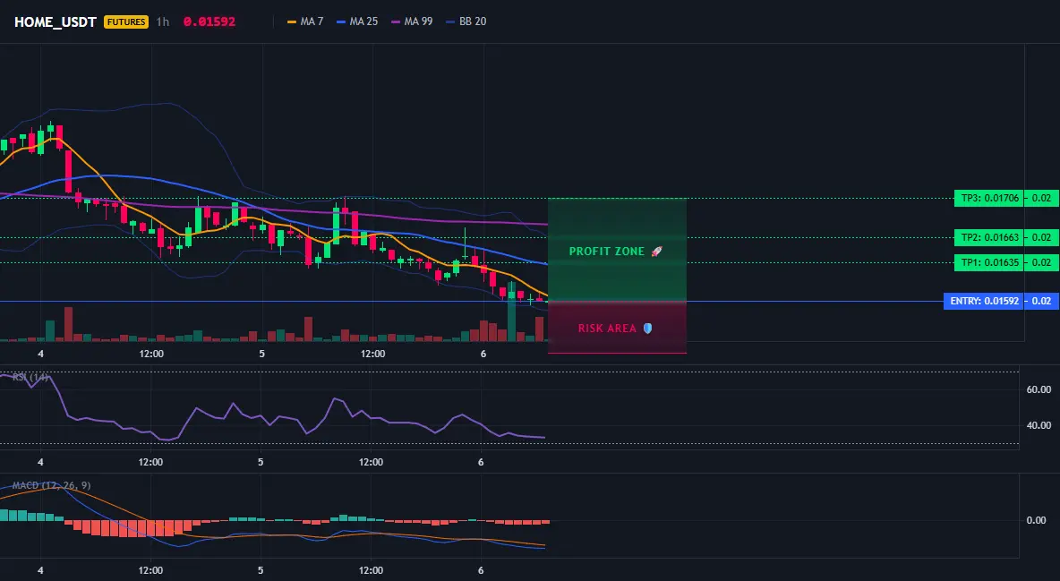Click the 0.00 MACD axis value
The width and height of the screenshot is (1060, 581).
pyautogui.click(x=1037, y=520)
